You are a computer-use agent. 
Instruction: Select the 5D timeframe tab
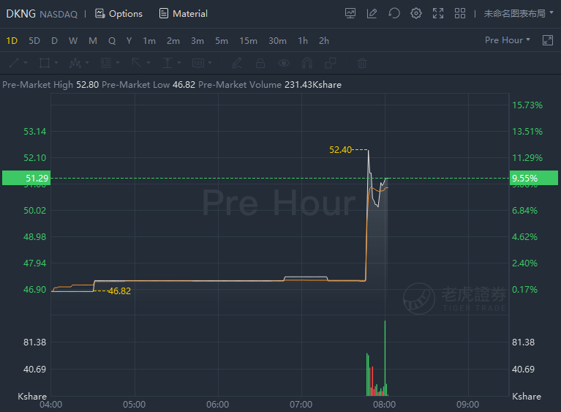tap(34, 41)
